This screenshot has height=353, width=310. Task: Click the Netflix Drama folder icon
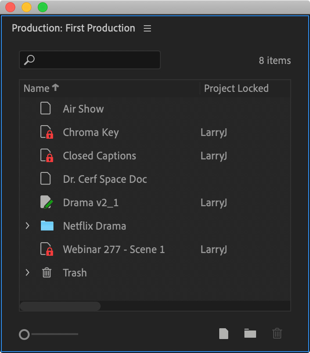pos(47,226)
